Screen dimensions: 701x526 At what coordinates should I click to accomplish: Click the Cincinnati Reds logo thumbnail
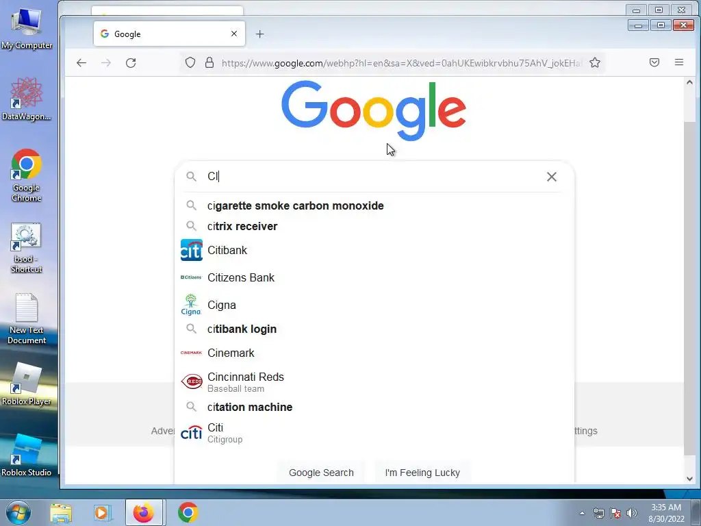[x=192, y=381]
